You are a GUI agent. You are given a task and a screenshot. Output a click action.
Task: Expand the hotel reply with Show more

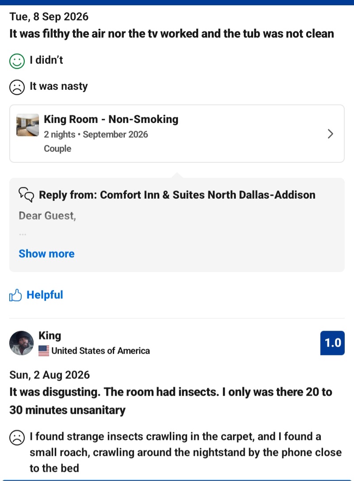pos(46,254)
